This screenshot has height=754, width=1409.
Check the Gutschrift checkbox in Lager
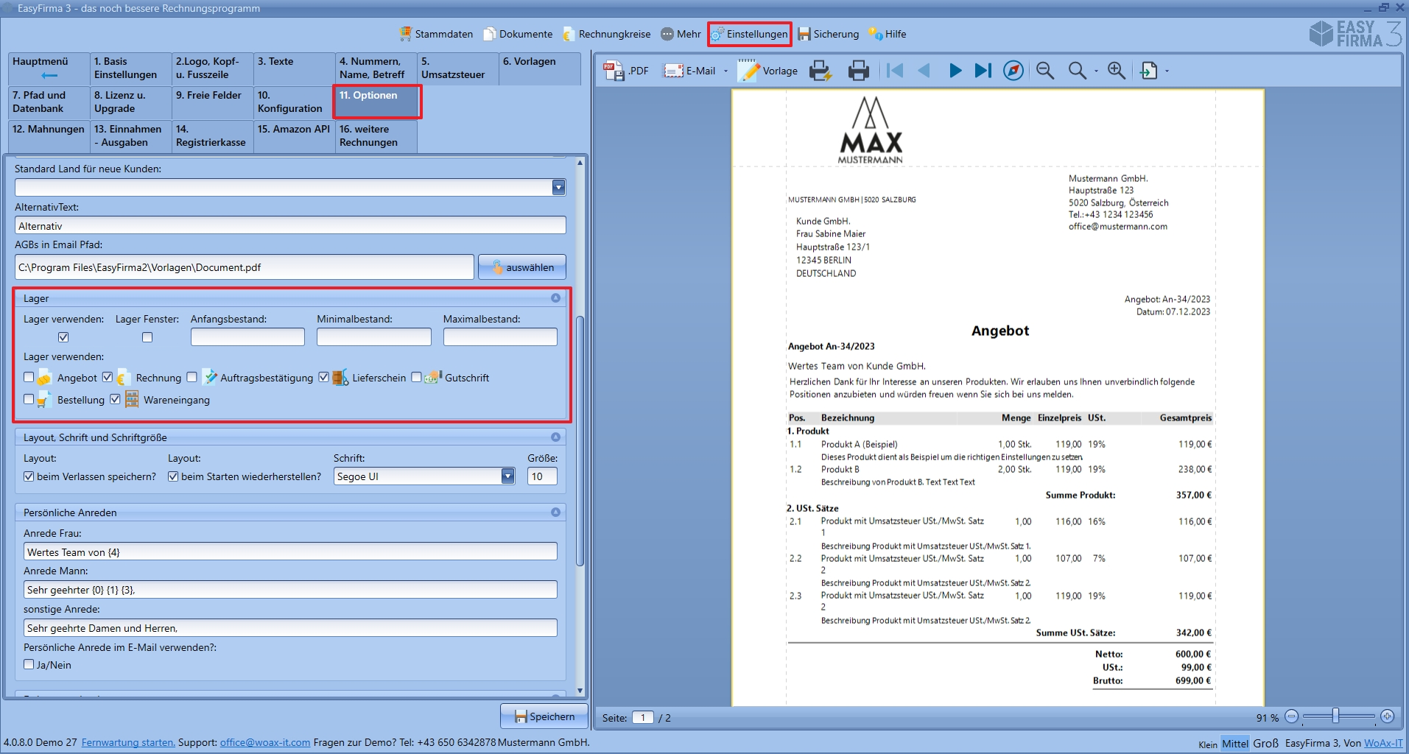click(x=416, y=377)
